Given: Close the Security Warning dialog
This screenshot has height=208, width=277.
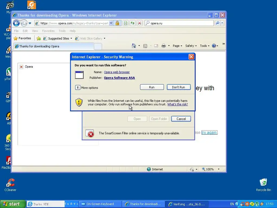Looking at the screenshot, I should (x=191, y=57).
